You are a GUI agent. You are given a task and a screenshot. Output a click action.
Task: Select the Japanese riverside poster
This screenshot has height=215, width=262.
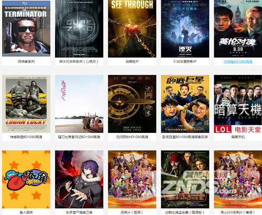point(79,104)
